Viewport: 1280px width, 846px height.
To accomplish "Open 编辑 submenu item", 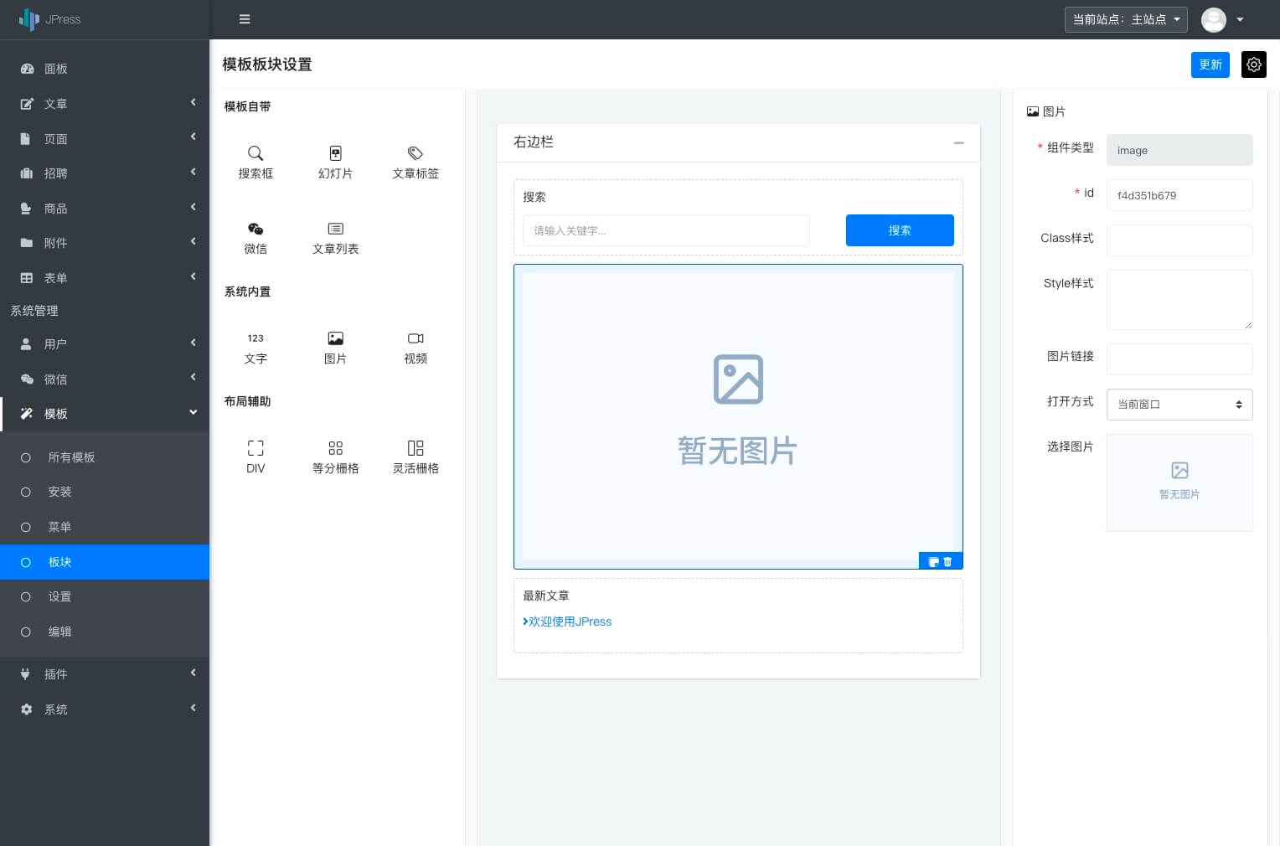I will 105,632.
